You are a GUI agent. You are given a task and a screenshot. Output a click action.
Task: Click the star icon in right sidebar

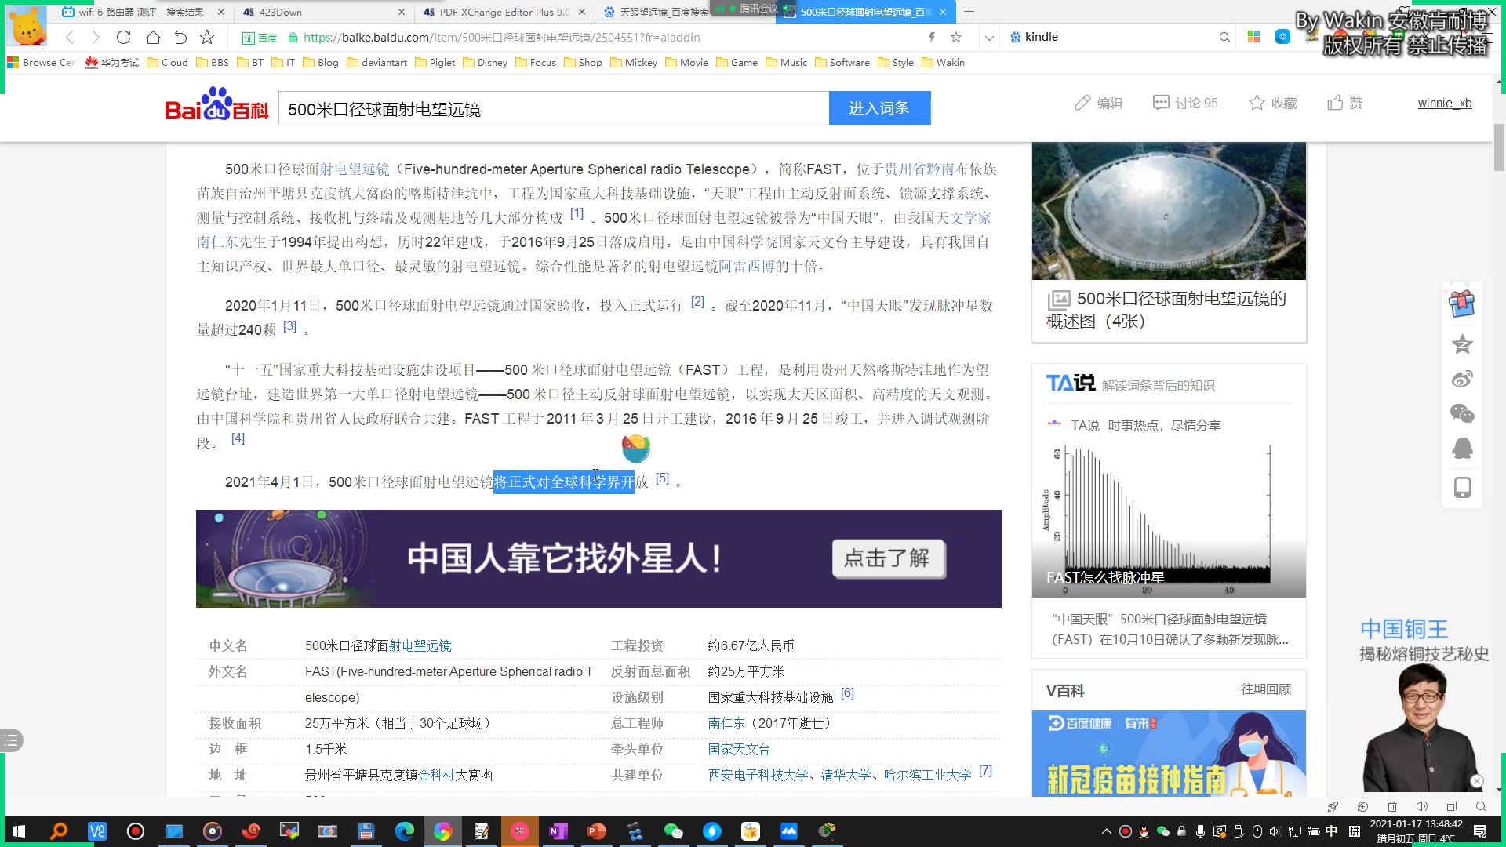(x=1462, y=344)
